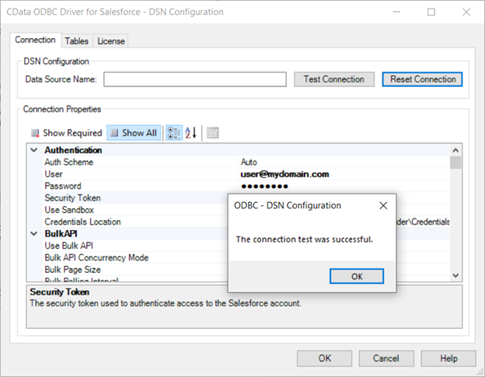485x377 pixels.
Task: Click the Alphabetical sort icon
Action: click(191, 133)
